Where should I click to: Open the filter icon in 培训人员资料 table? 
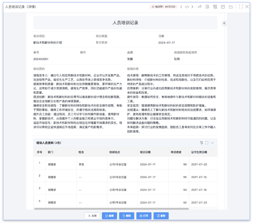click(201, 143)
